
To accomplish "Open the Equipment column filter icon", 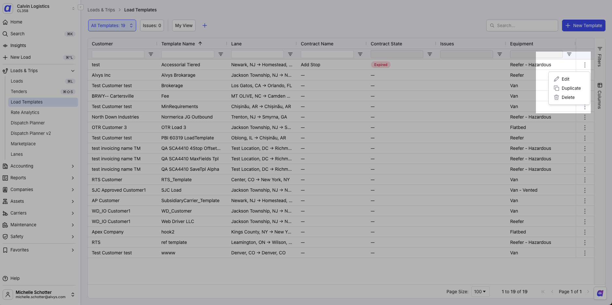I will (569, 54).
